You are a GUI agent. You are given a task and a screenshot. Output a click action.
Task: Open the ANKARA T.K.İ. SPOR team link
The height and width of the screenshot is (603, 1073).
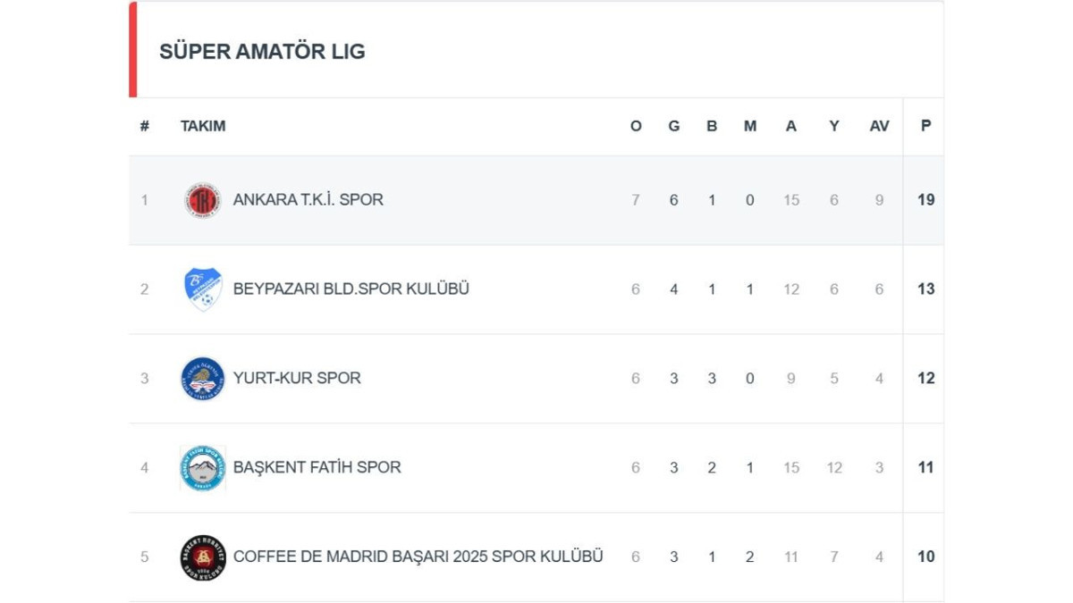(x=308, y=200)
